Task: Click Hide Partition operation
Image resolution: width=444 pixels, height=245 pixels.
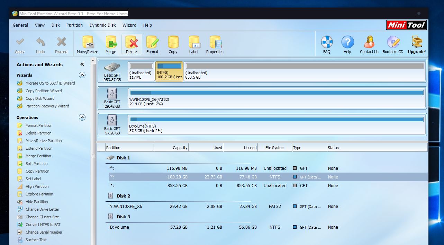Action: [x=37, y=202]
